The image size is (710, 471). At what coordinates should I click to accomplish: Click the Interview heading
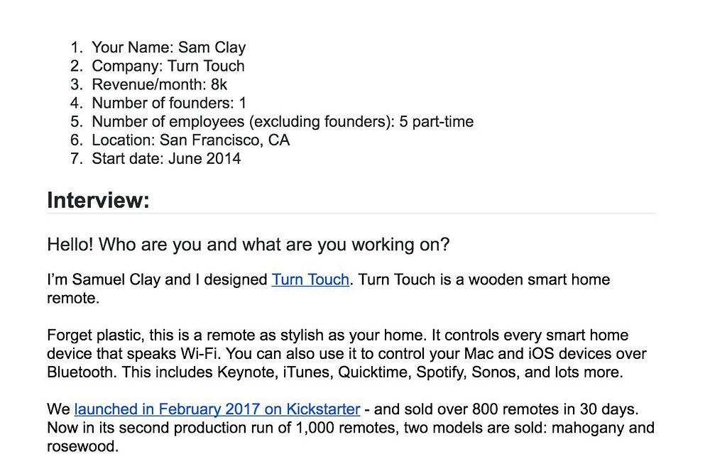click(x=98, y=200)
